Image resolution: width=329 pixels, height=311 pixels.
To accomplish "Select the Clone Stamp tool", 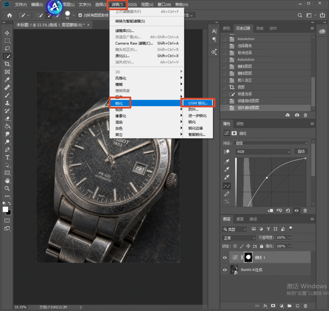I will pos(7,103).
